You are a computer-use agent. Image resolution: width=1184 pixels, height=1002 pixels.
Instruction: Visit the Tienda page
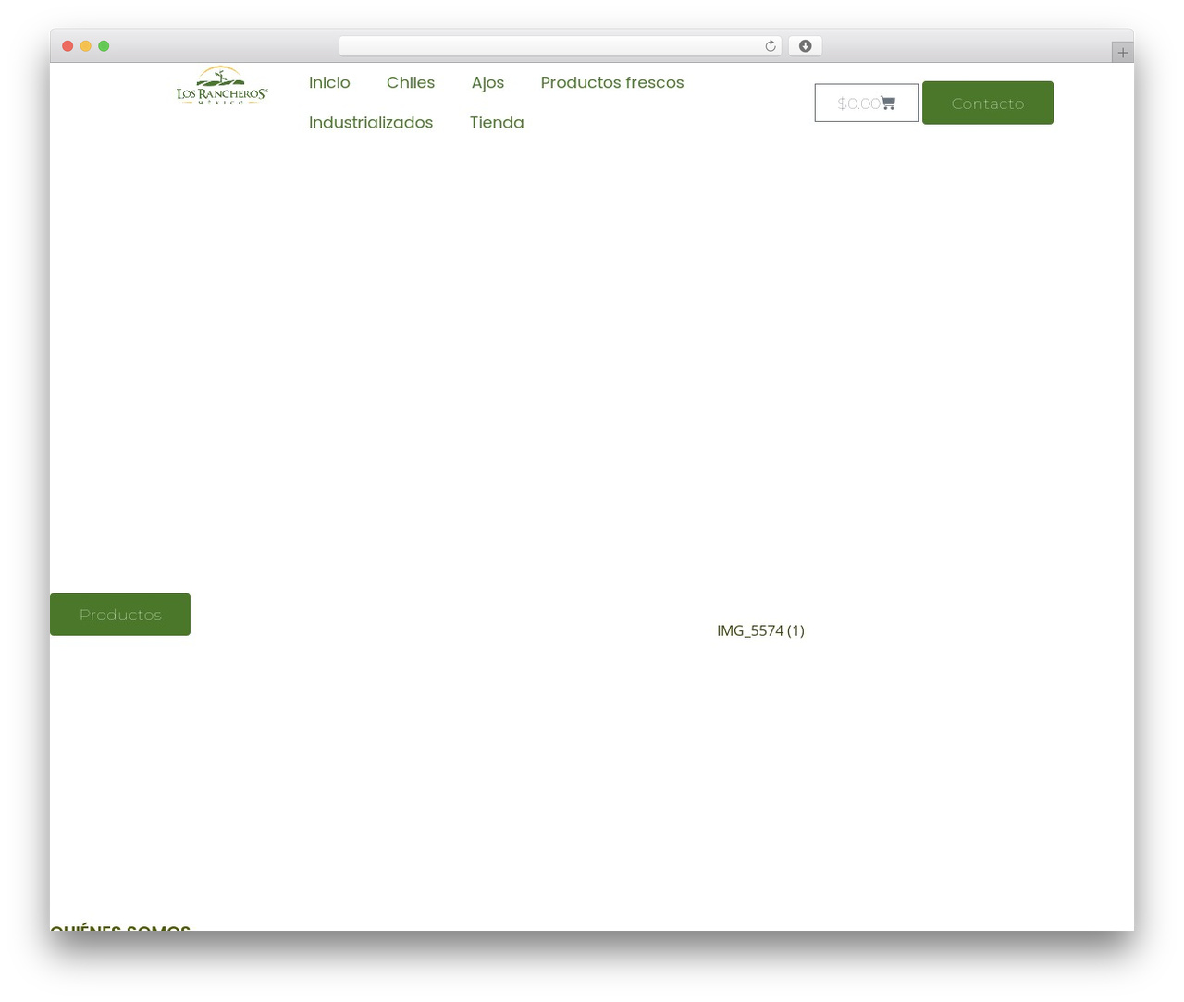point(497,122)
